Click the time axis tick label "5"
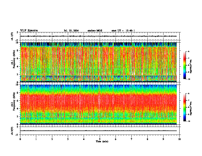Image resolution: width=202 pixels, height=156 pixels. coord(100,139)
